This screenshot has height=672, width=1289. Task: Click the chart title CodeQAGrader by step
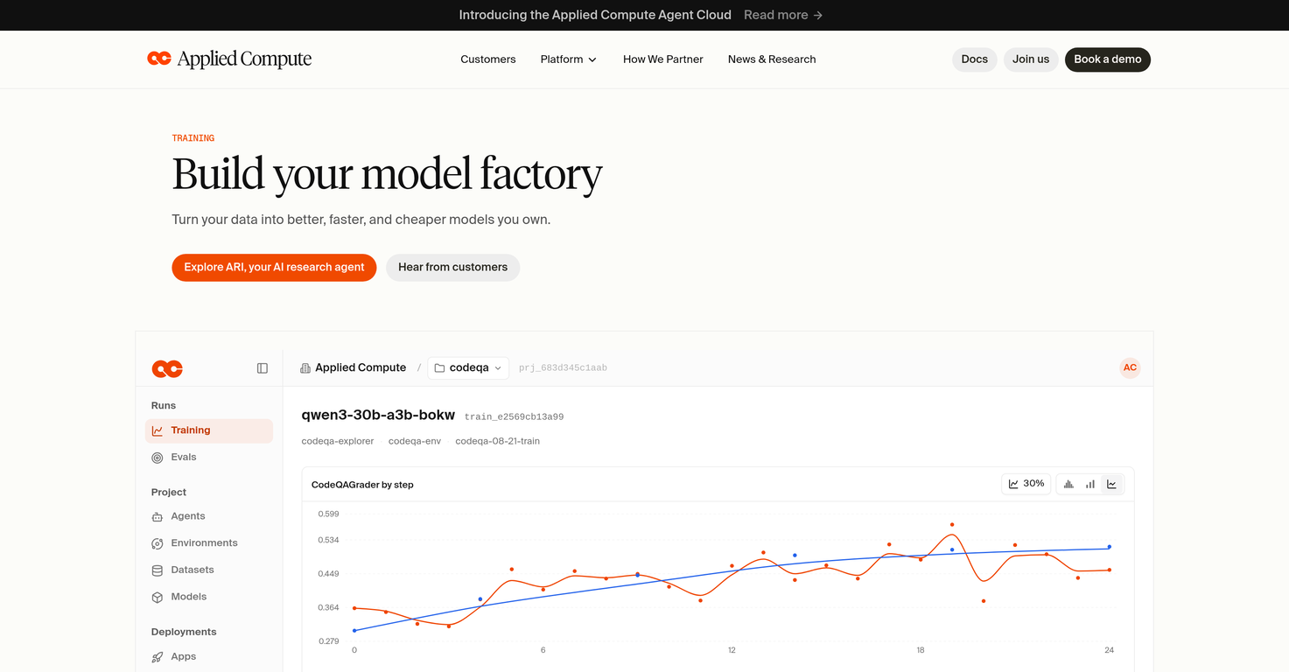pos(362,485)
